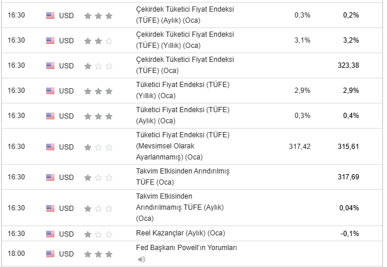Click the -0,1% previous value
Image resolution: width=387 pixels, height=267 pixels.
(350, 234)
